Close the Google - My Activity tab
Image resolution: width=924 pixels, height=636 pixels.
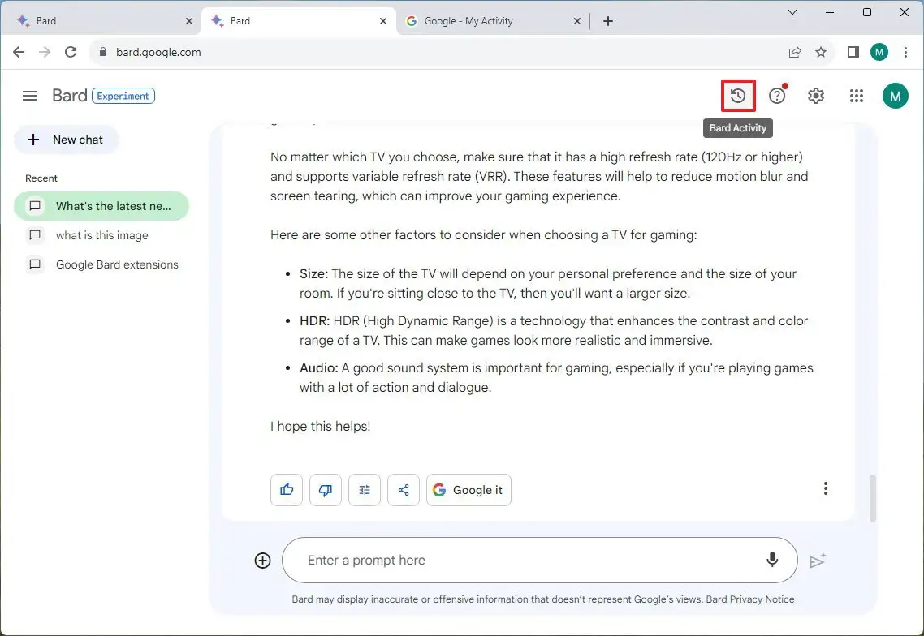tap(577, 21)
